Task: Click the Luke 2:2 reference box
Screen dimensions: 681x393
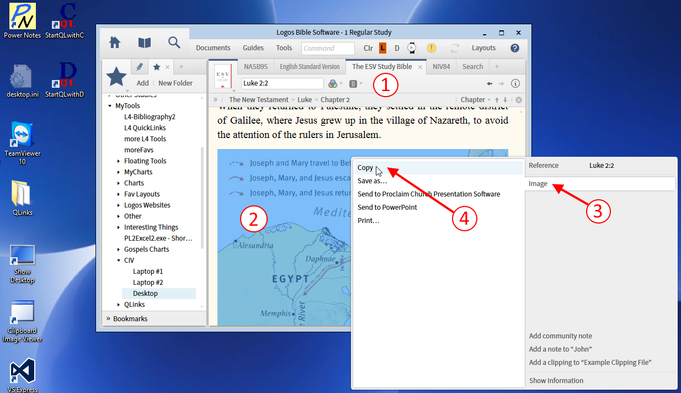Action: [283, 83]
